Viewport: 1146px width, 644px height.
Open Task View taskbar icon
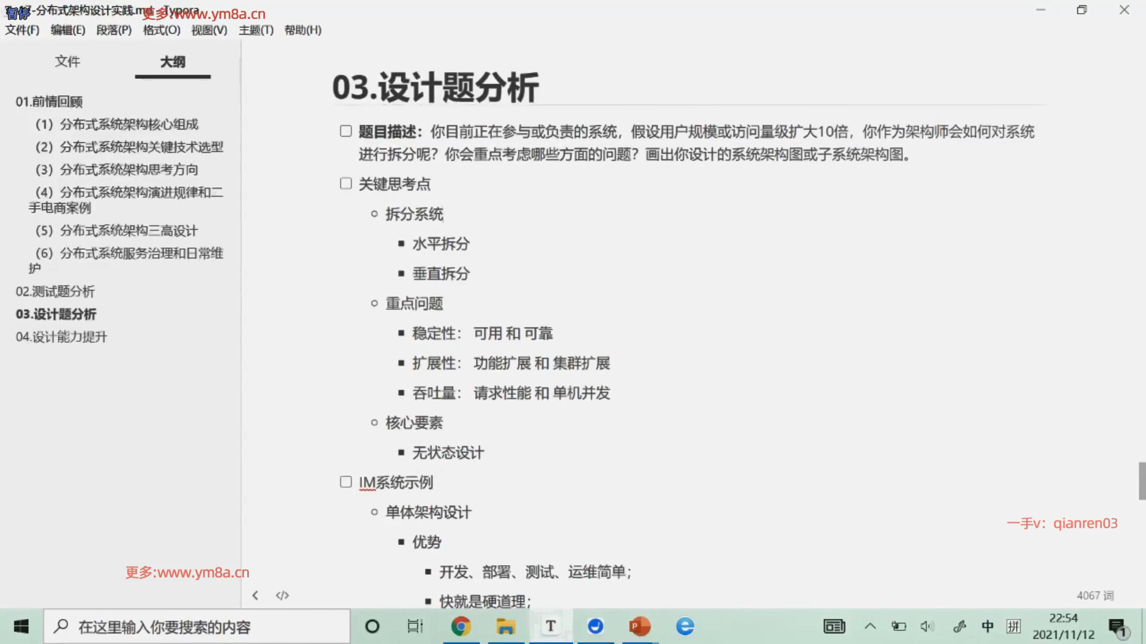click(x=415, y=626)
